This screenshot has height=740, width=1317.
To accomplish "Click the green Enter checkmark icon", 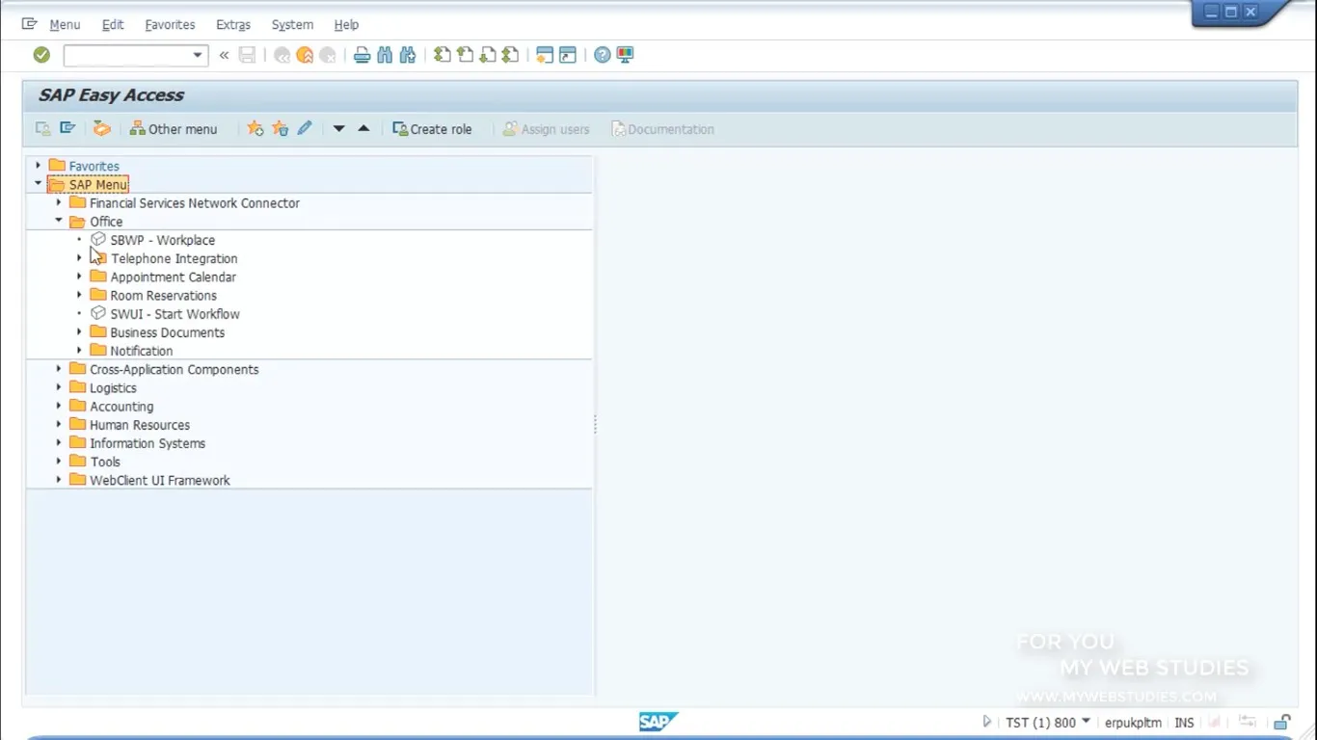I will [41, 55].
